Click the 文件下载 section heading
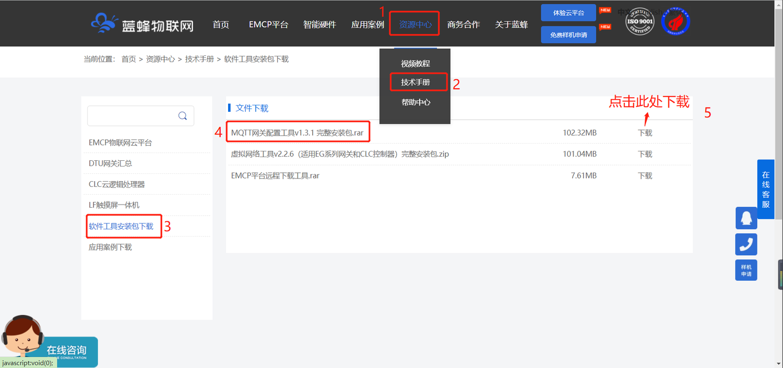The width and height of the screenshot is (783, 368). tap(252, 108)
